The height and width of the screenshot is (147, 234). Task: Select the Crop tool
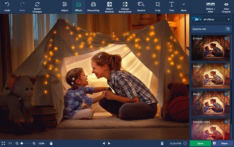point(157,6)
